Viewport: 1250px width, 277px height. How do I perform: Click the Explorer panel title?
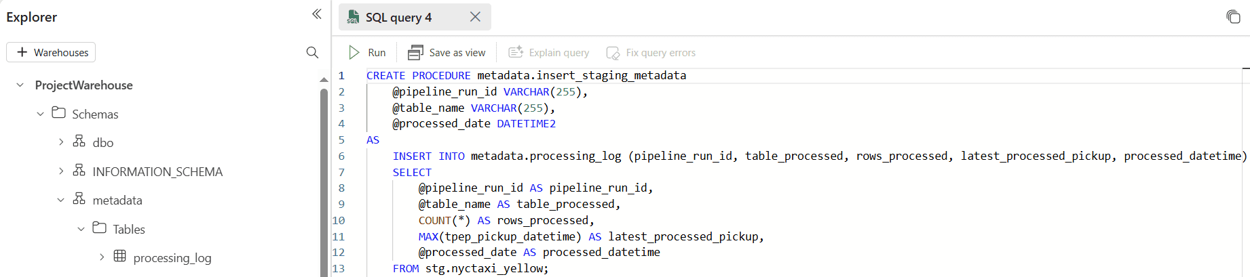coord(32,17)
